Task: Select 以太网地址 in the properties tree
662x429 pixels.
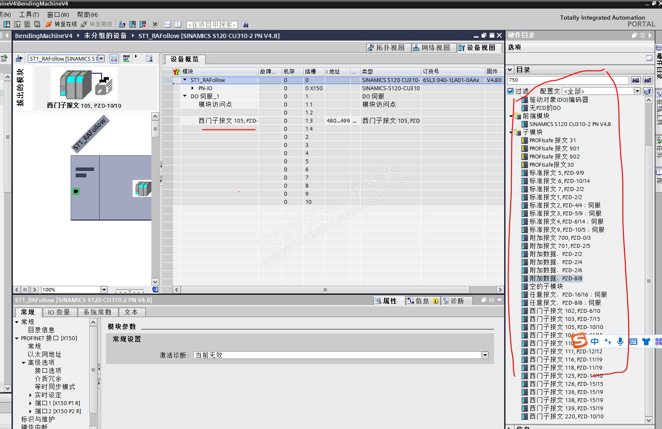Action: [x=45, y=355]
